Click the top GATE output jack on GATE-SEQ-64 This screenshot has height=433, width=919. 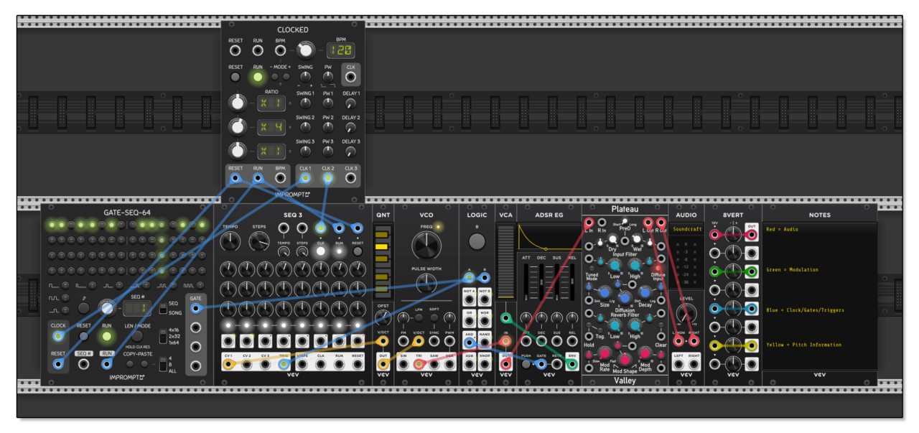195,308
